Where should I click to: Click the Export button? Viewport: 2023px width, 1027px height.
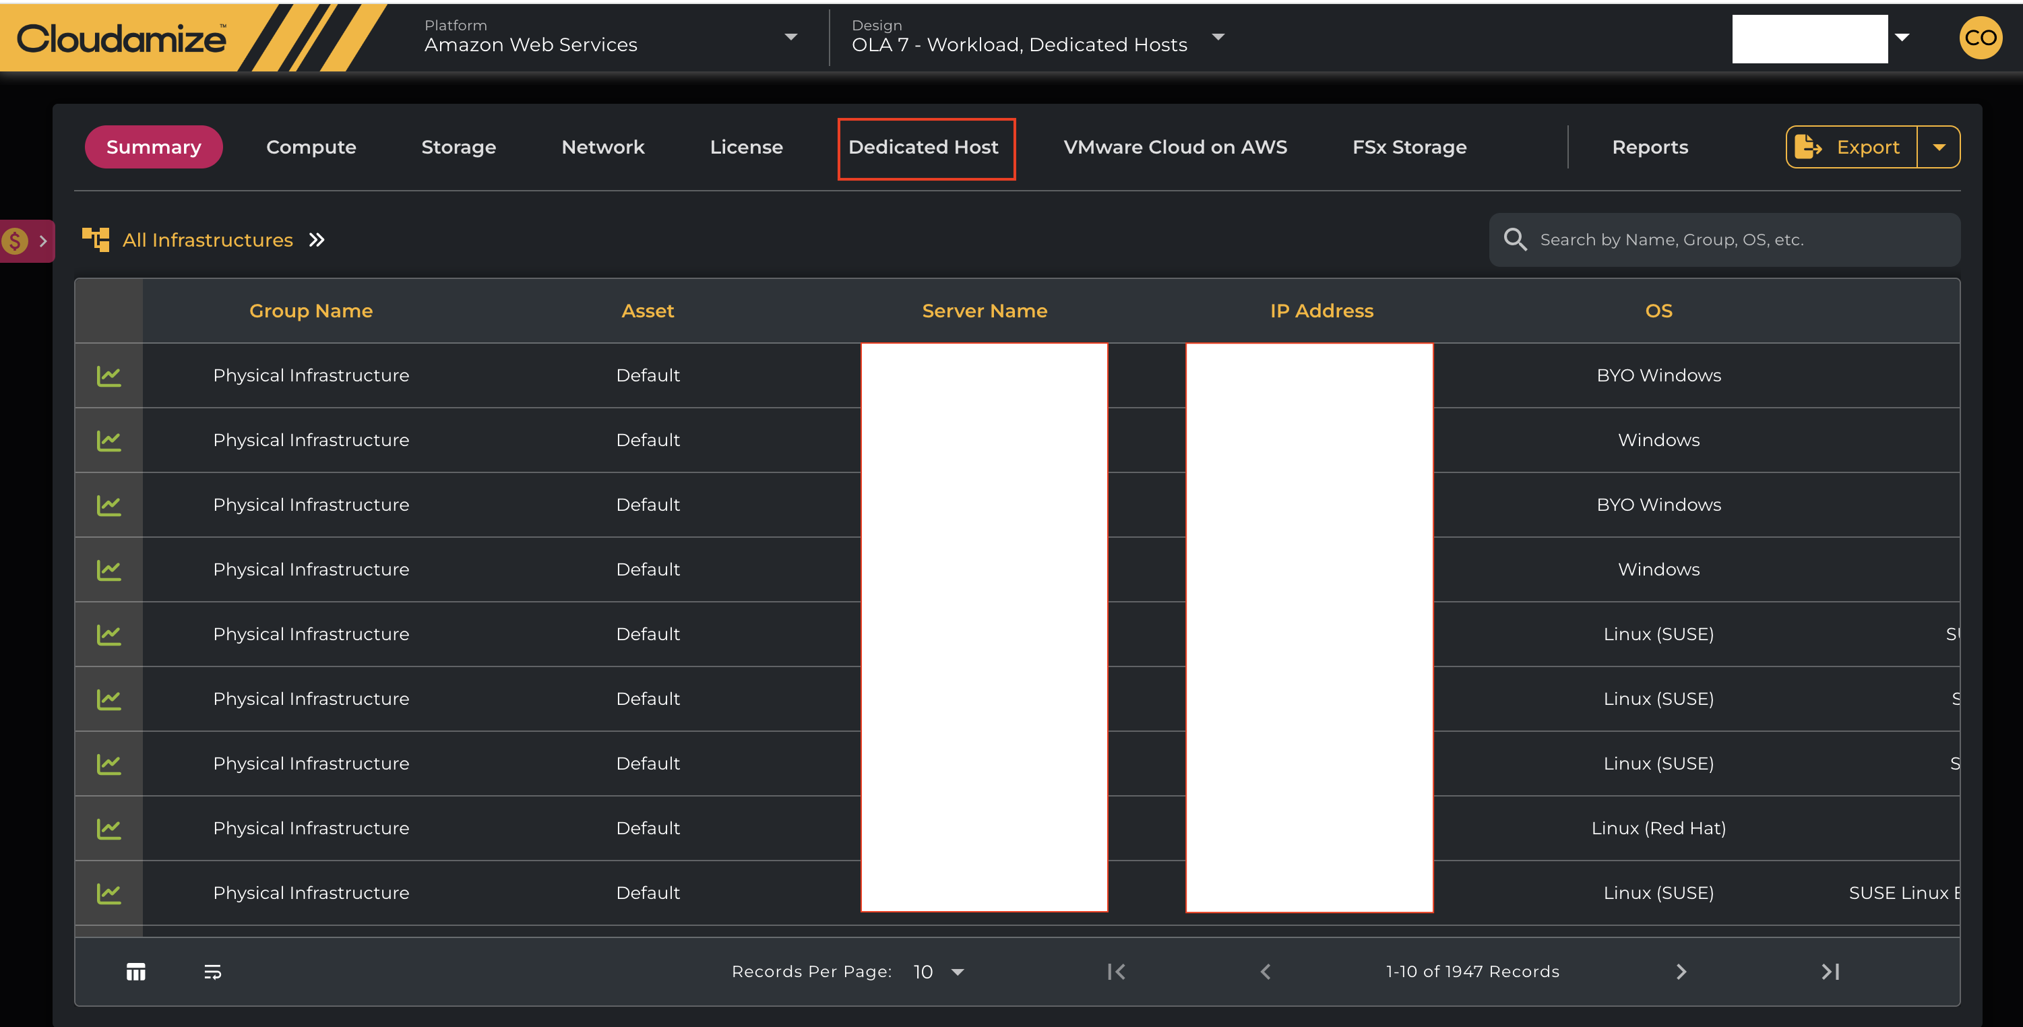1852,147
